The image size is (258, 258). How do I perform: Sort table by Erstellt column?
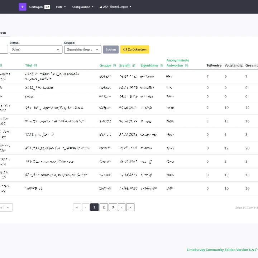[125, 66]
